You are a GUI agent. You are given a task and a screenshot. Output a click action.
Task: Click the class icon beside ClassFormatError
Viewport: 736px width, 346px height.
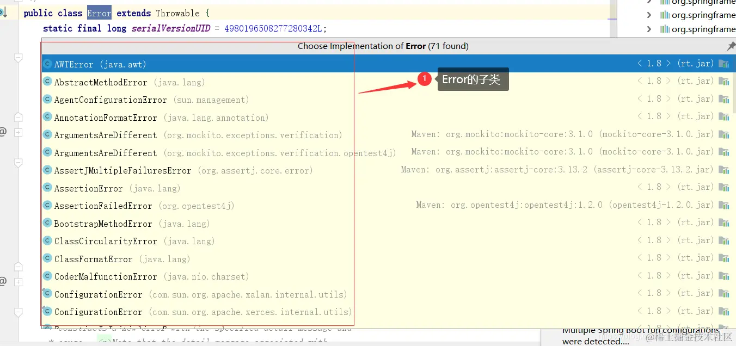(47, 259)
